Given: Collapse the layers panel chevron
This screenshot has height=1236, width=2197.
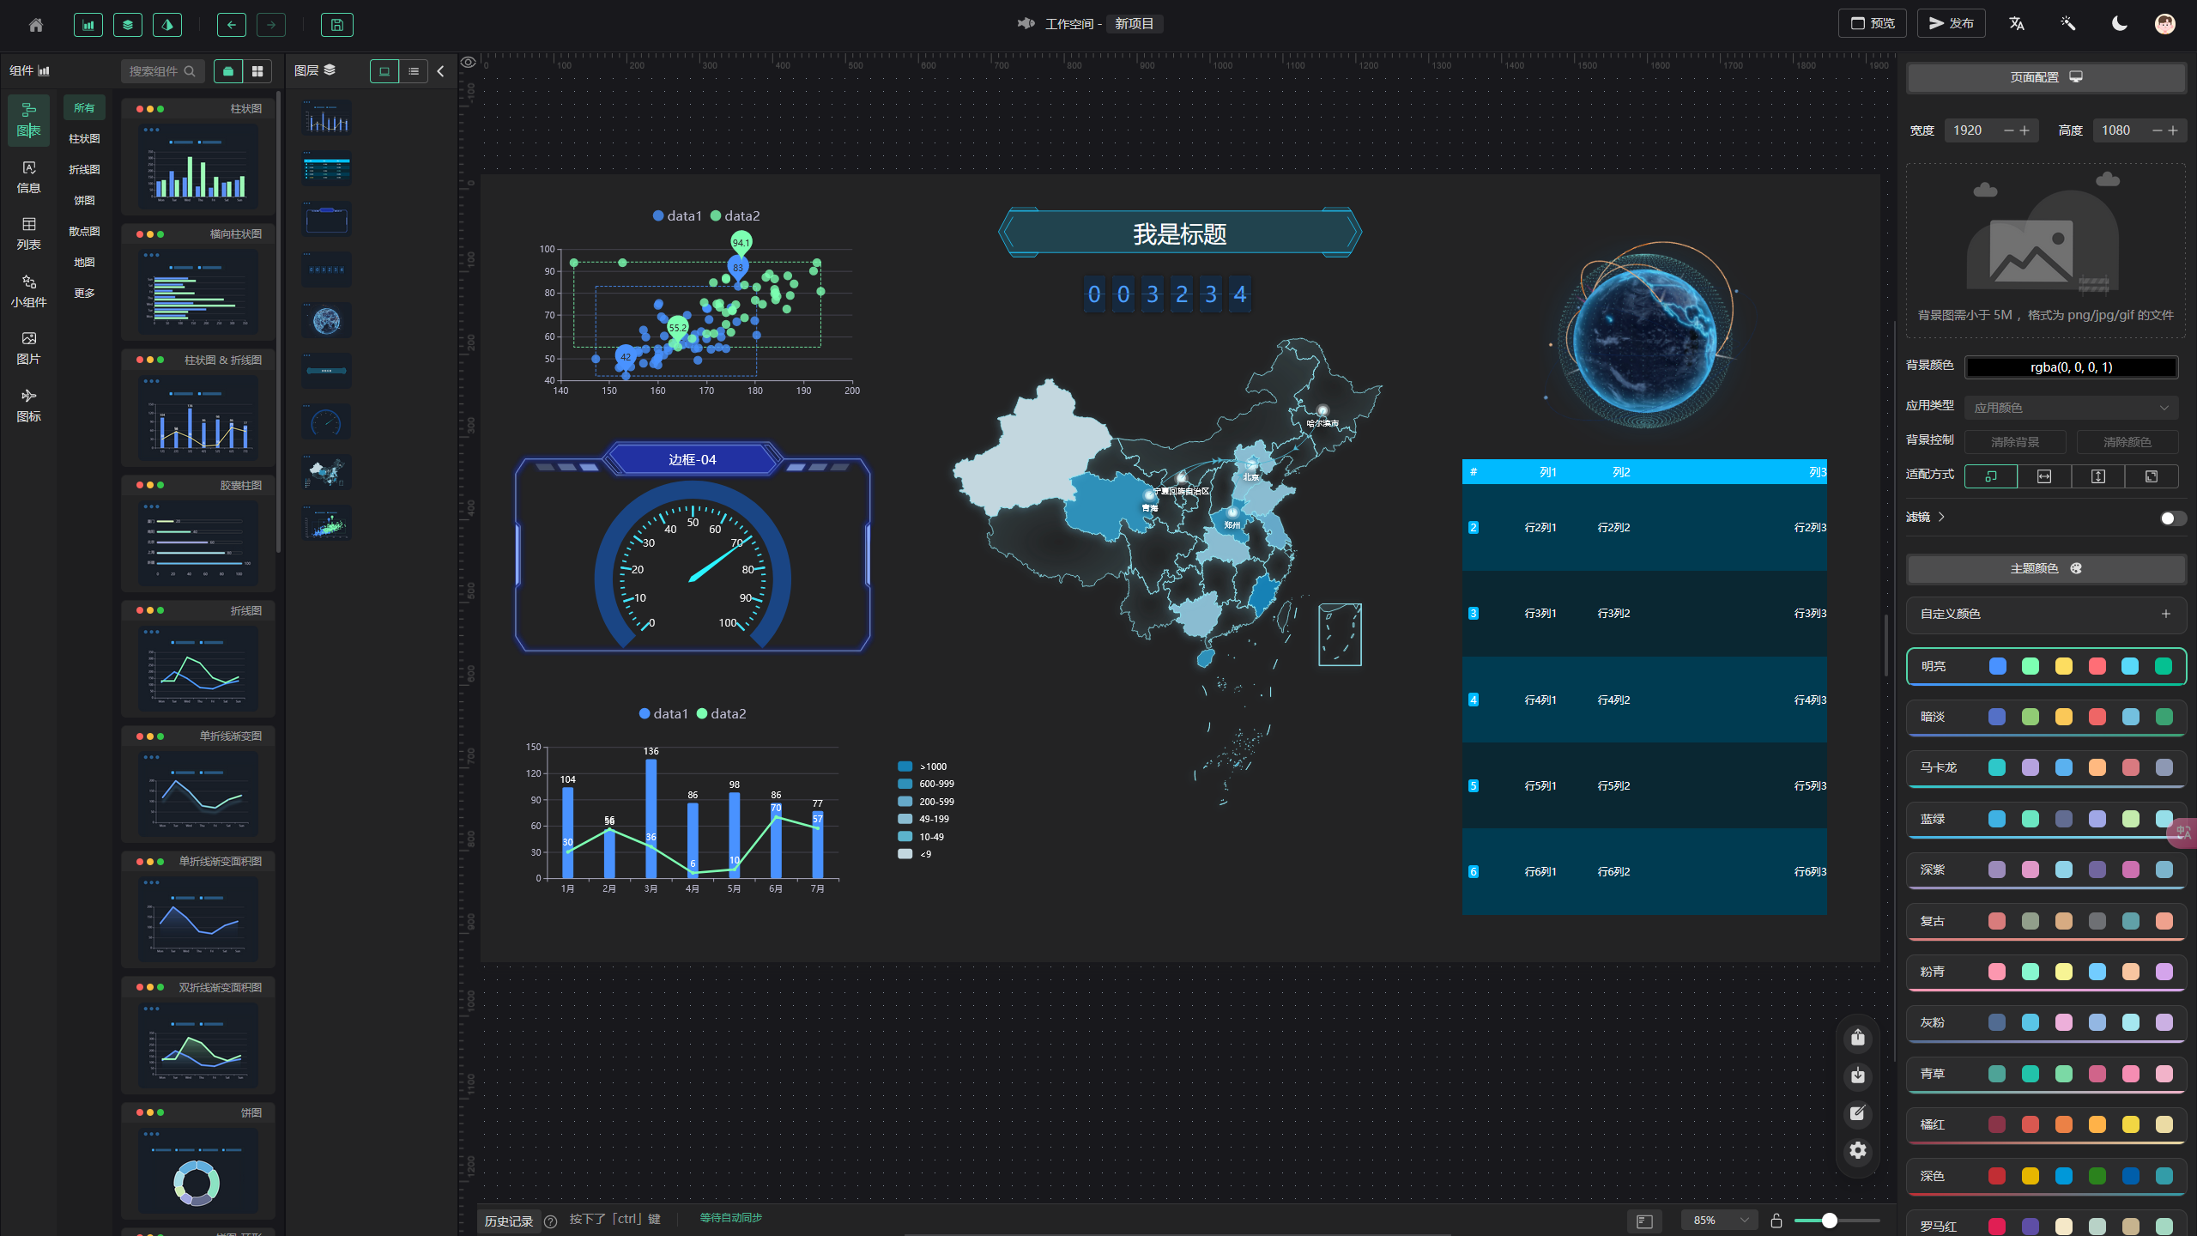Looking at the screenshot, I should 441,71.
